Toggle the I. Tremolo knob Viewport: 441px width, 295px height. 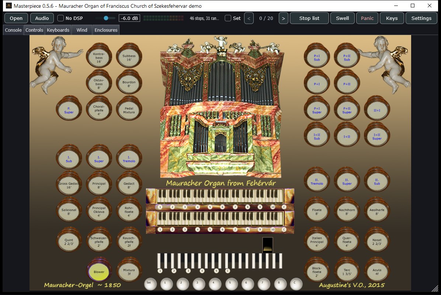[129, 159]
